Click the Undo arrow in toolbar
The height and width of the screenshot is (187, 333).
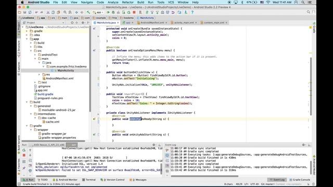(36, 12)
